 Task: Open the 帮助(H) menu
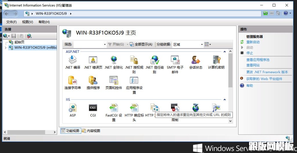pos(44,22)
